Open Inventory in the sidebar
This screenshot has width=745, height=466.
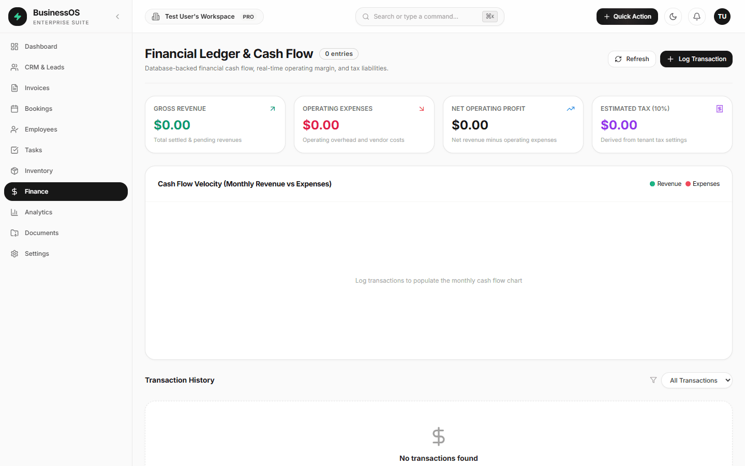(66, 171)
